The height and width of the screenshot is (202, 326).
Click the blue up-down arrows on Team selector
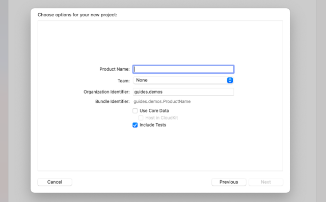point(230,80)
